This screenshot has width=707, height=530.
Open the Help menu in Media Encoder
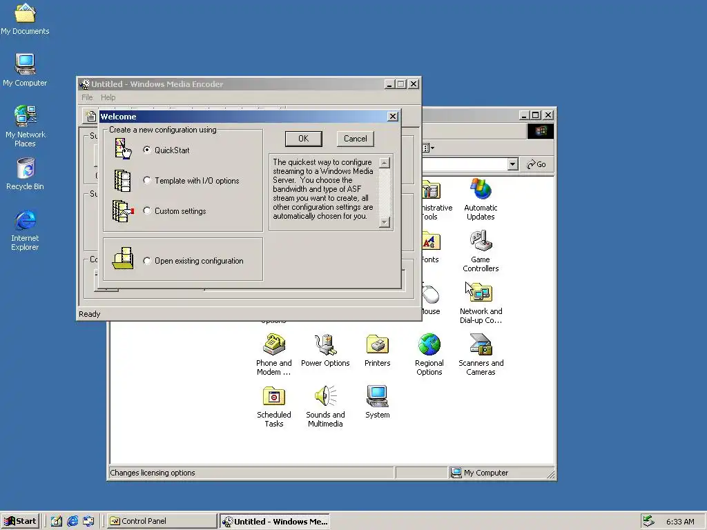pos(108,97)
